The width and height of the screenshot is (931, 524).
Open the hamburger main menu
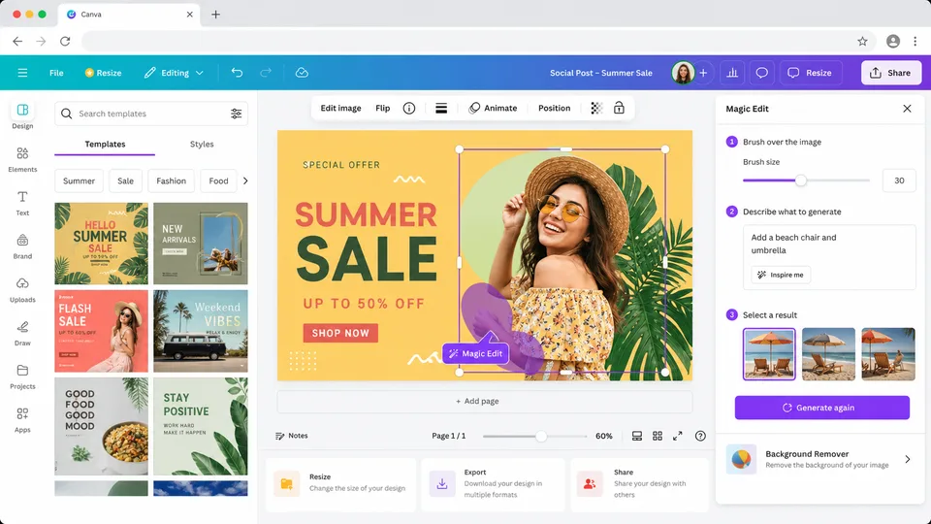22,73
